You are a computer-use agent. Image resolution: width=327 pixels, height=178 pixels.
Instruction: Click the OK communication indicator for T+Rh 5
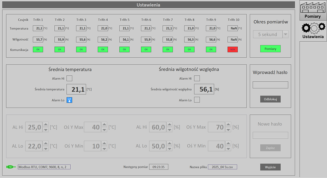pos(124,49)
